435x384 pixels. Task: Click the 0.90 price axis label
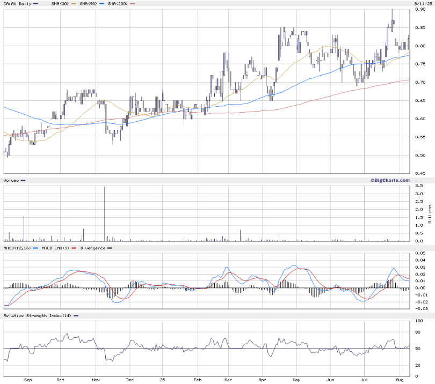pos(419,10)
